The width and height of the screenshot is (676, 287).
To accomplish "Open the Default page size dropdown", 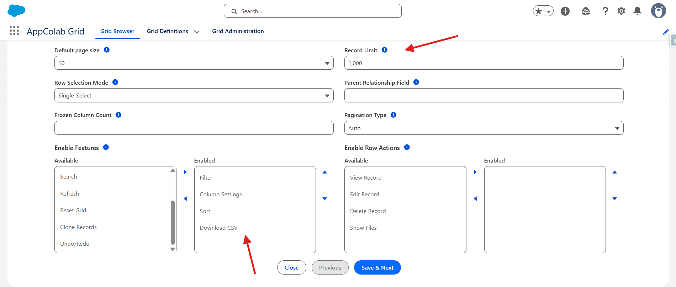I will [x=194, y=63].
